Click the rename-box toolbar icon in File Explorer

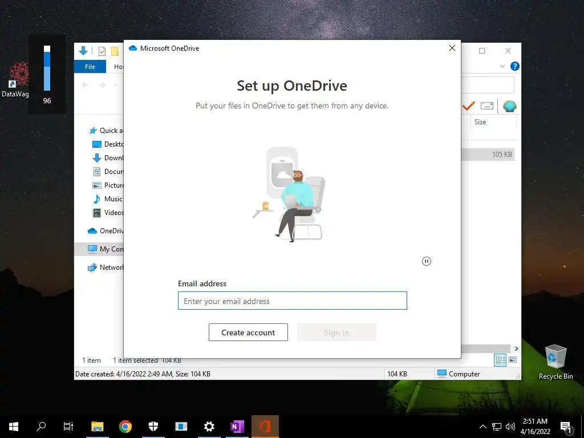click(x=487, y=106)
